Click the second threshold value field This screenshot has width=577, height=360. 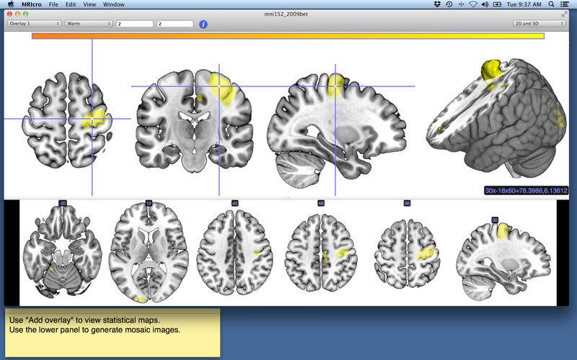pos(175,24)
